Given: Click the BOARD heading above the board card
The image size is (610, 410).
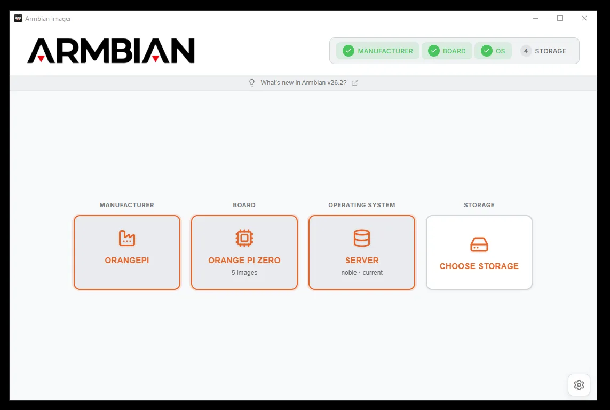Looking at the screenshot, I should [244, 205].
